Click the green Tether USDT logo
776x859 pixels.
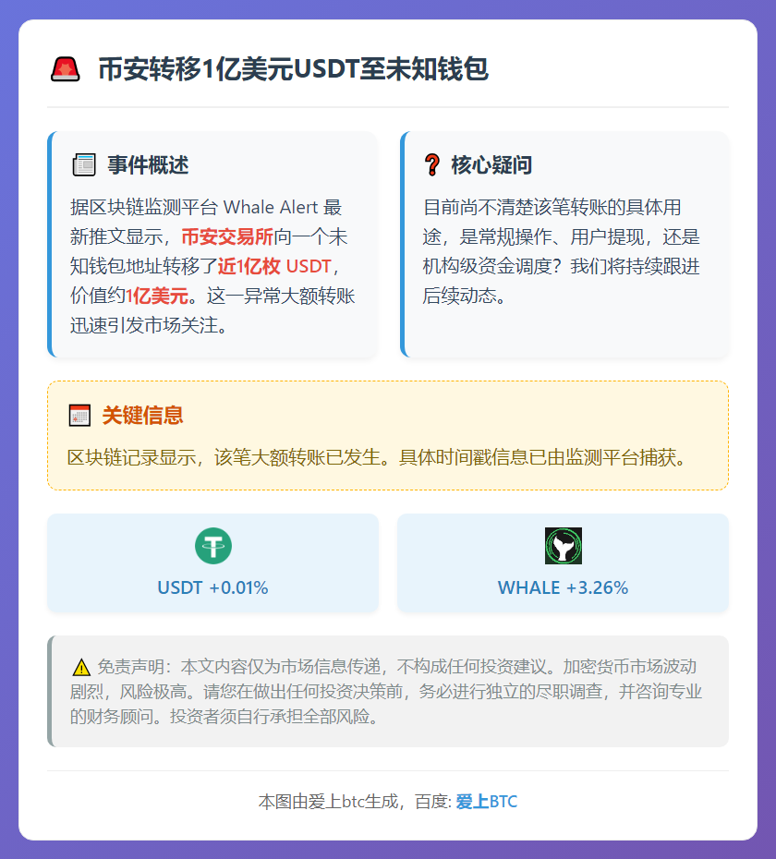pyautogui.click(x=213, y=546)
